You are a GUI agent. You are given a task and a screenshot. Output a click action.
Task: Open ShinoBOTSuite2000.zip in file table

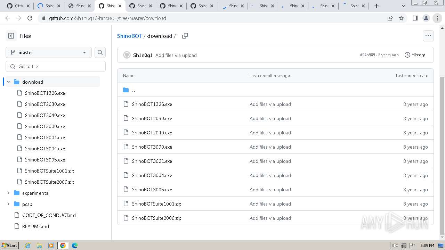[157, 218]
